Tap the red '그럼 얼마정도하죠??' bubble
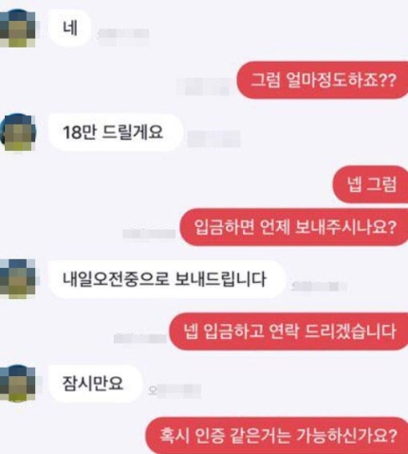408x454 pixels. tap(323, 80)
